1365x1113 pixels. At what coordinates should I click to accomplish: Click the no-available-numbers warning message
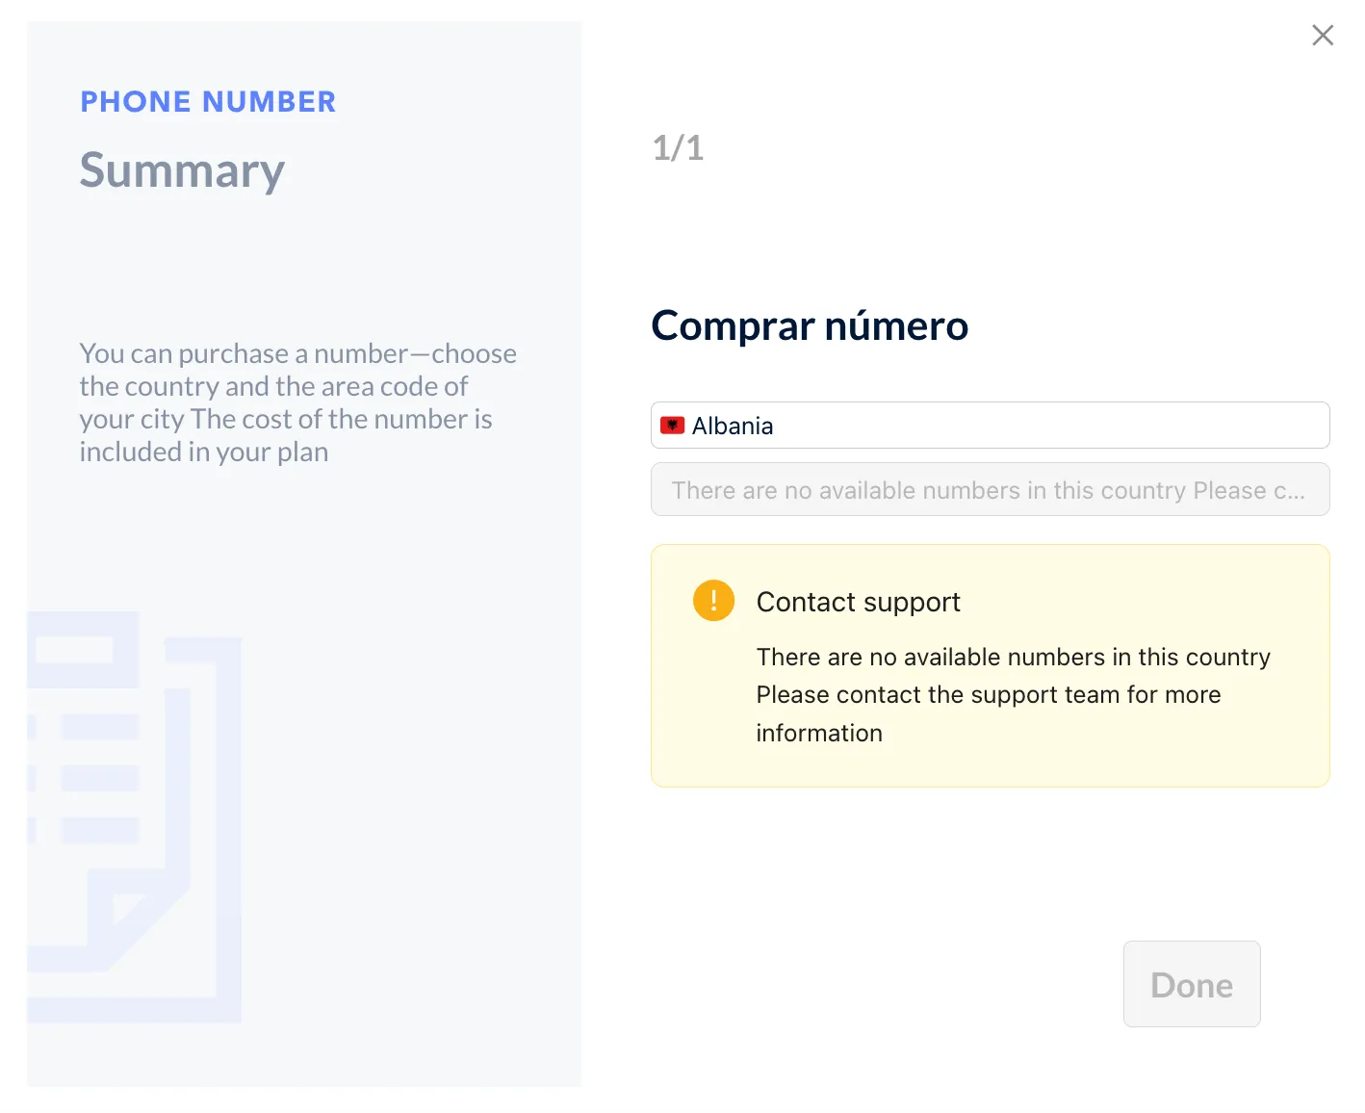point(1013,694)
